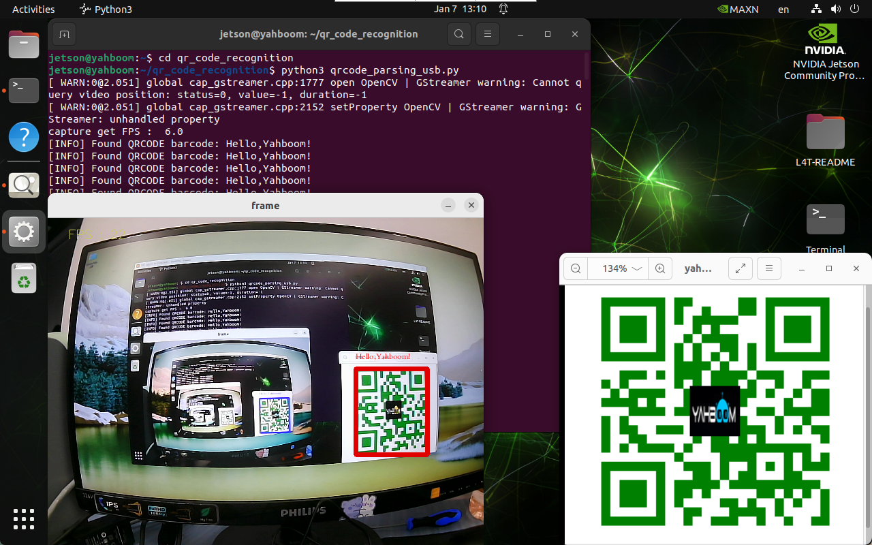Open the Terminal icon in the dock

click(24, 91)
